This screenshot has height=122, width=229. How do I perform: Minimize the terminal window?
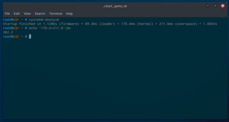[208, 6]
